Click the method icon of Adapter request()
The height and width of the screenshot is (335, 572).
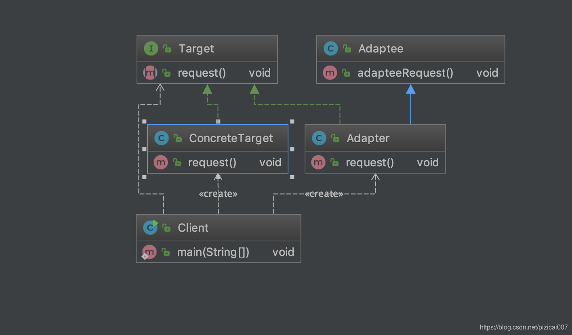click(318, 163)
